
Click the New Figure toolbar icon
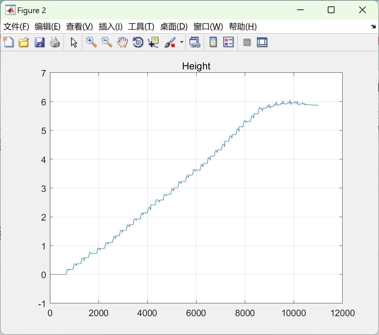tap(8, 42)
